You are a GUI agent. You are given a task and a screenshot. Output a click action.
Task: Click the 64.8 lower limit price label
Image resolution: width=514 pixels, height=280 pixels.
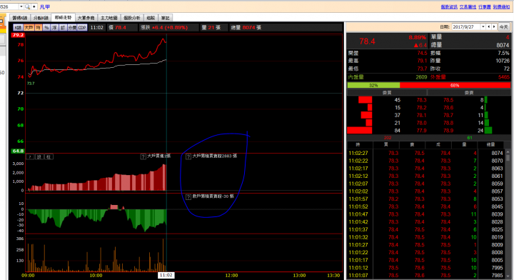[18, 151]
